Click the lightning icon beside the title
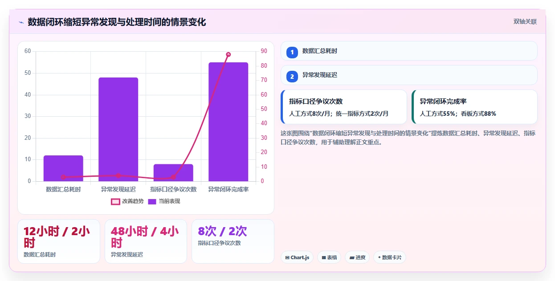 click(21, 22)
